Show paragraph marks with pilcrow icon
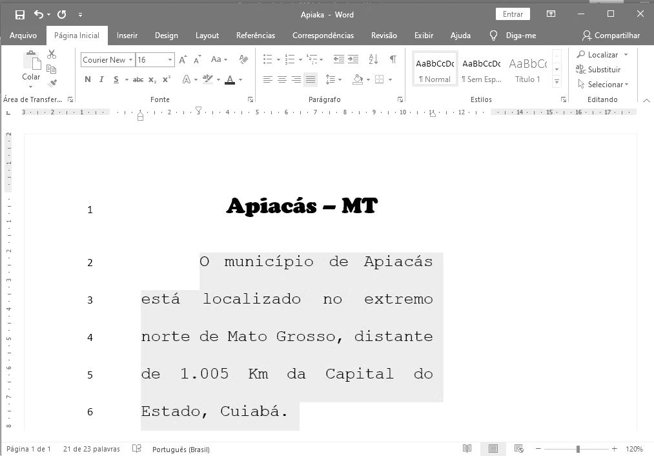The height and width of the screenshot is (456, 654). coord(393,59)
